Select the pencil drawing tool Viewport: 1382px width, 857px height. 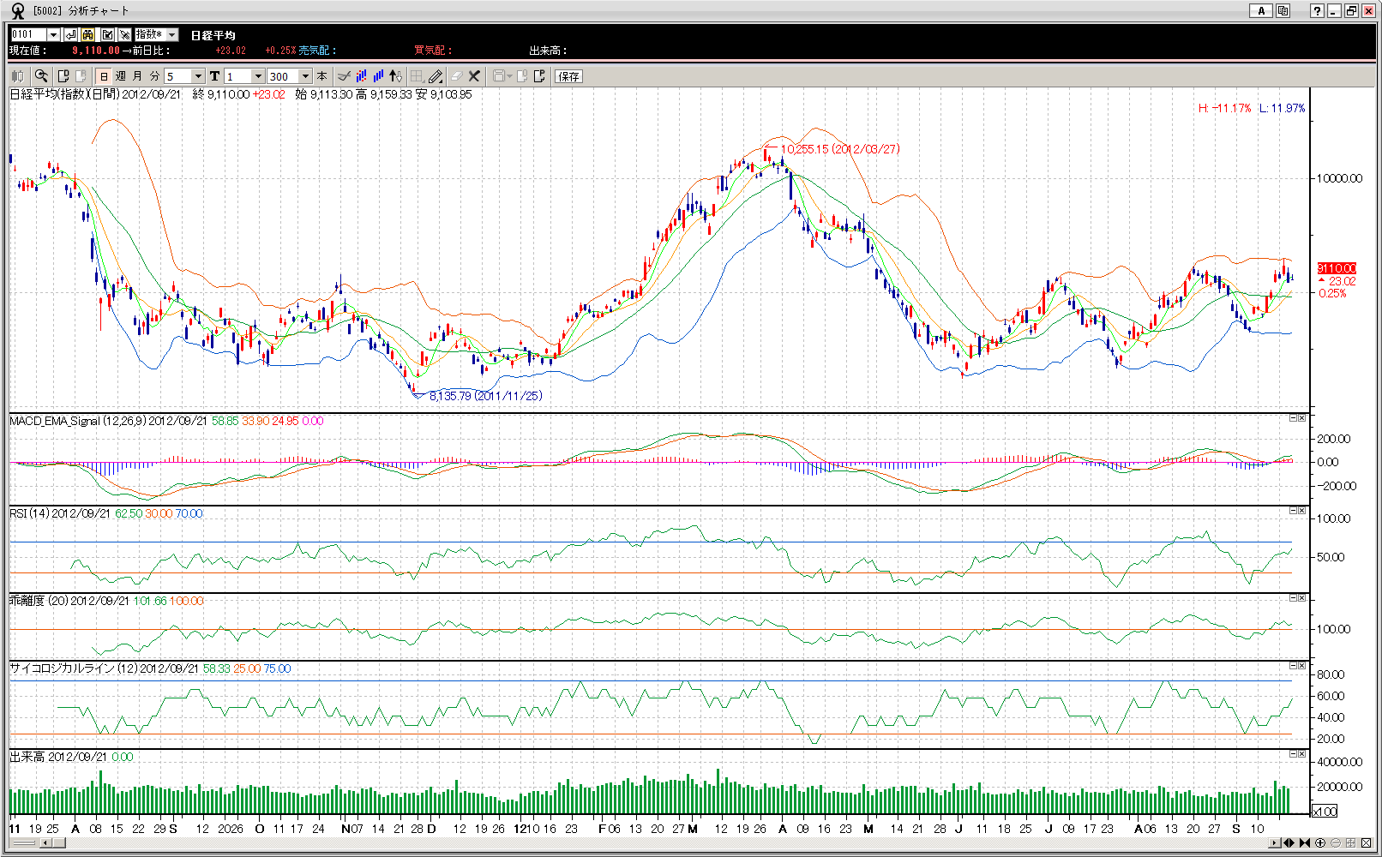pos(436,76)
